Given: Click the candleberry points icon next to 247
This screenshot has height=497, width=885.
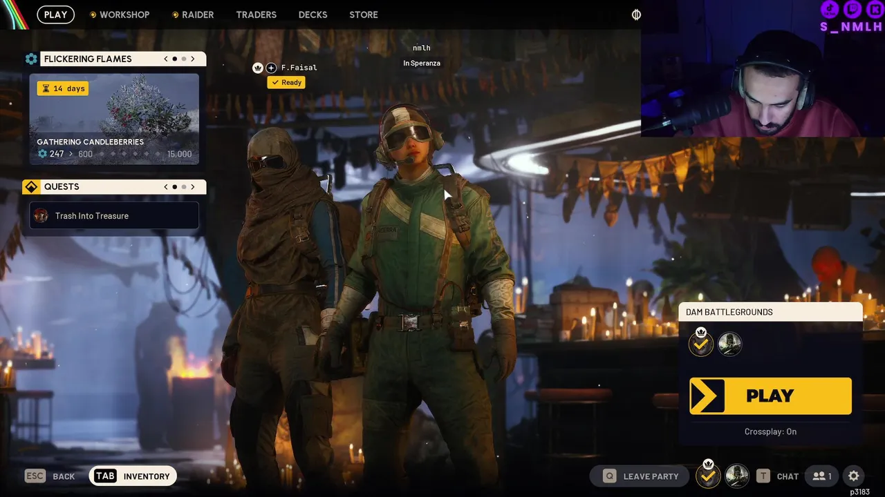Looking at the screenshot, I should click(43, 154).
